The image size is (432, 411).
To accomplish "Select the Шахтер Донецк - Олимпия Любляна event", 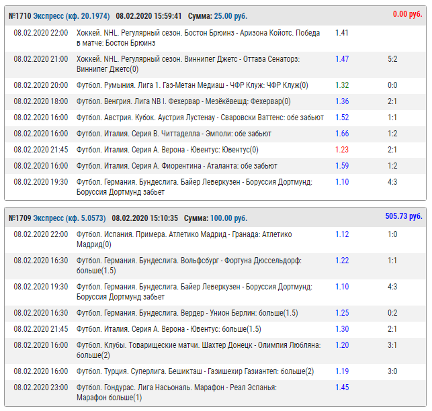I will 199,350.
